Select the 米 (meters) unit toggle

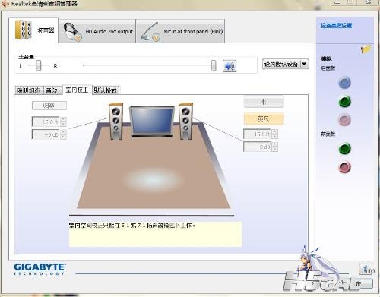pyautogui.click(x=264, y=102)
